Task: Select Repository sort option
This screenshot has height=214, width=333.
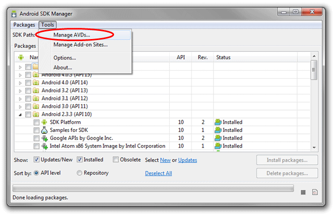Action: pos(79,173)
